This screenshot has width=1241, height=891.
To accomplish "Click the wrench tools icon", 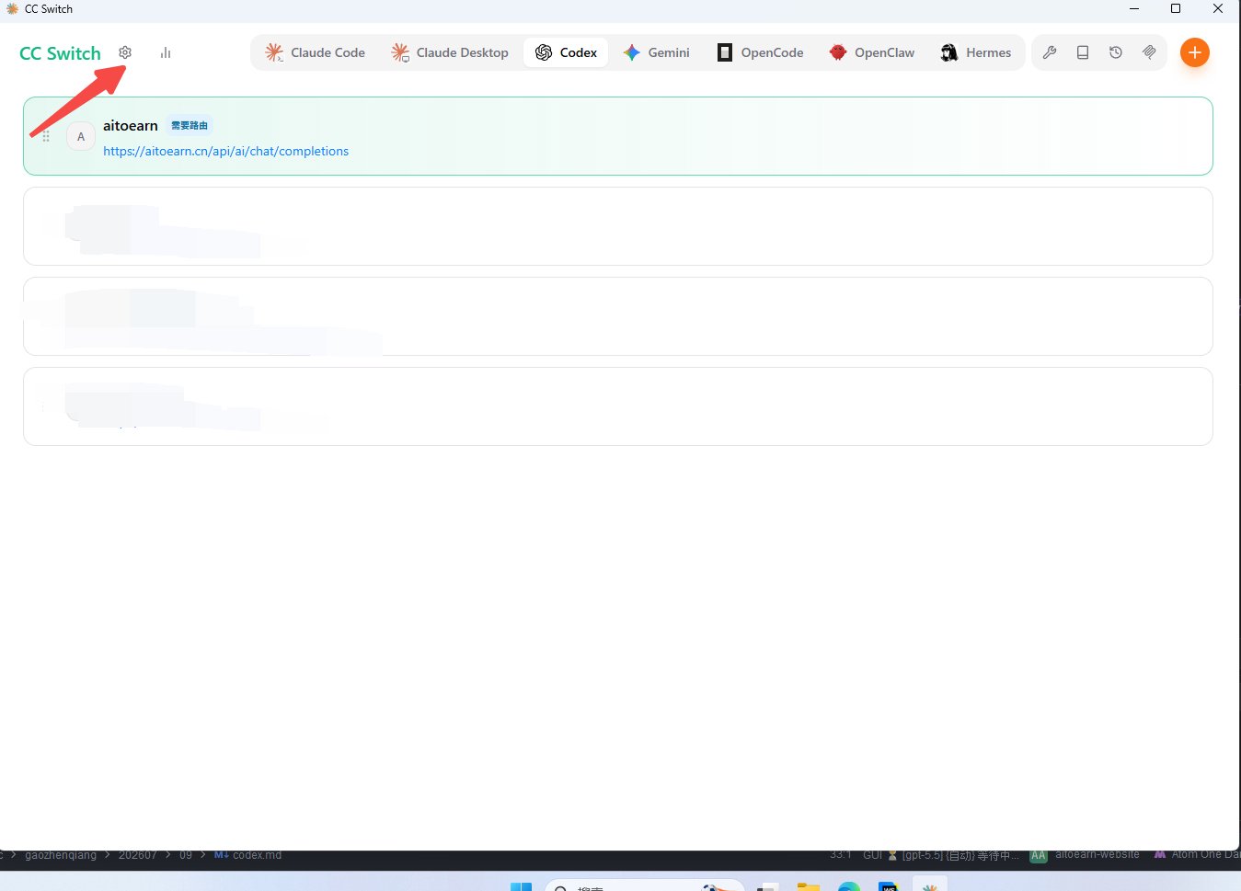I will pyautogui.click(x=1050, y=52).
